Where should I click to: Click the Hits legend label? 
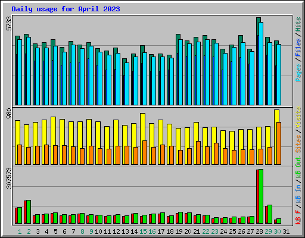click(298, 24)
